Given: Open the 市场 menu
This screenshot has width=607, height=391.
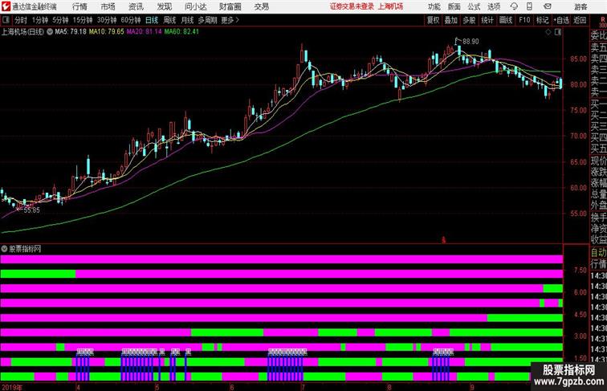Looking at the screenshot, I should (x=108, y=6).
